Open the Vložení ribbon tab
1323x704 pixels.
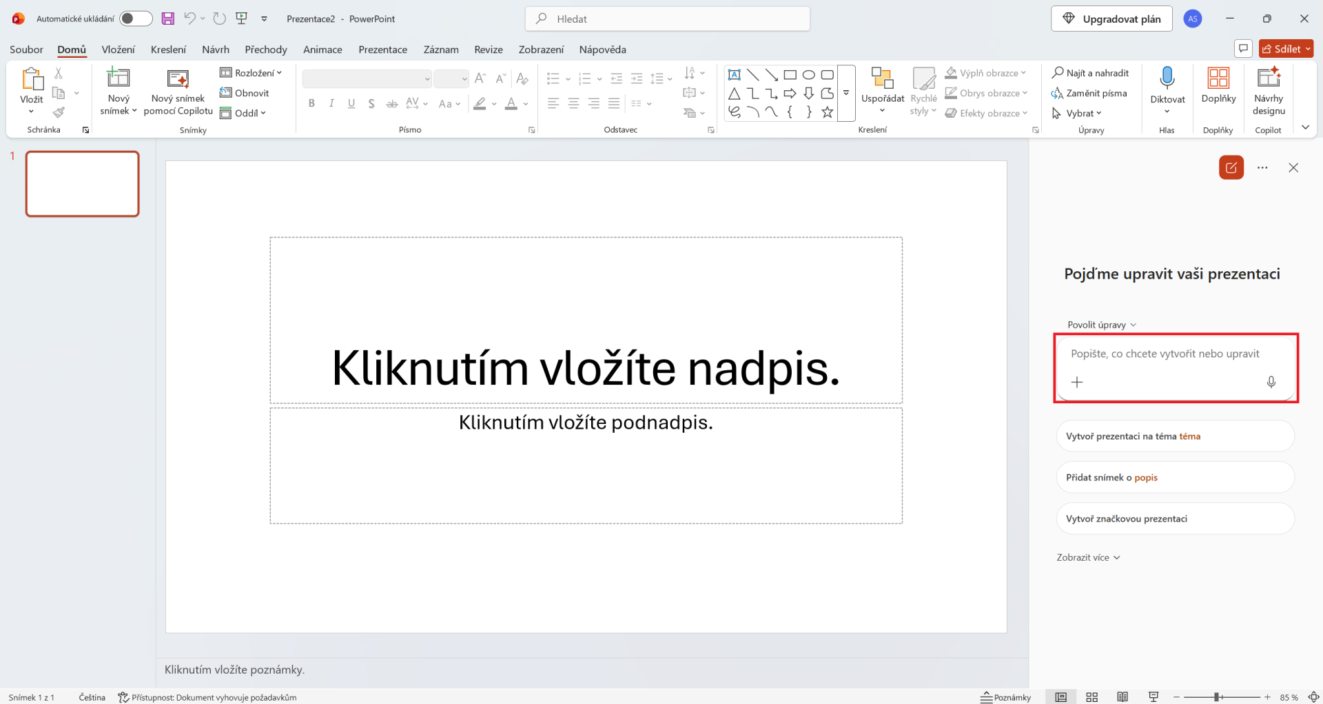point(119,50)
